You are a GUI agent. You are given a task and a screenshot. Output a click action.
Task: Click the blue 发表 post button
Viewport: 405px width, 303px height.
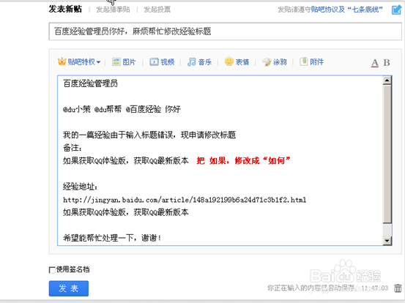click(69, 288)
